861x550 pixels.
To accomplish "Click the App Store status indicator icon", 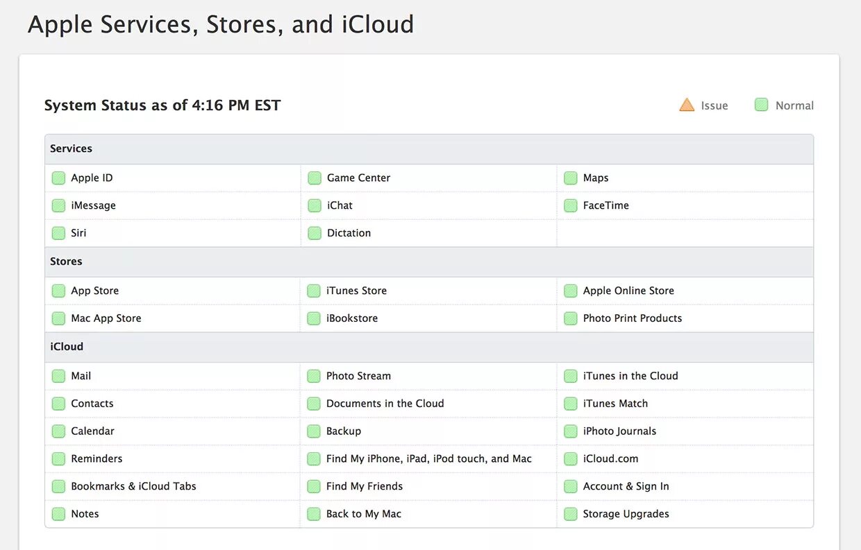I will point(58,291).
